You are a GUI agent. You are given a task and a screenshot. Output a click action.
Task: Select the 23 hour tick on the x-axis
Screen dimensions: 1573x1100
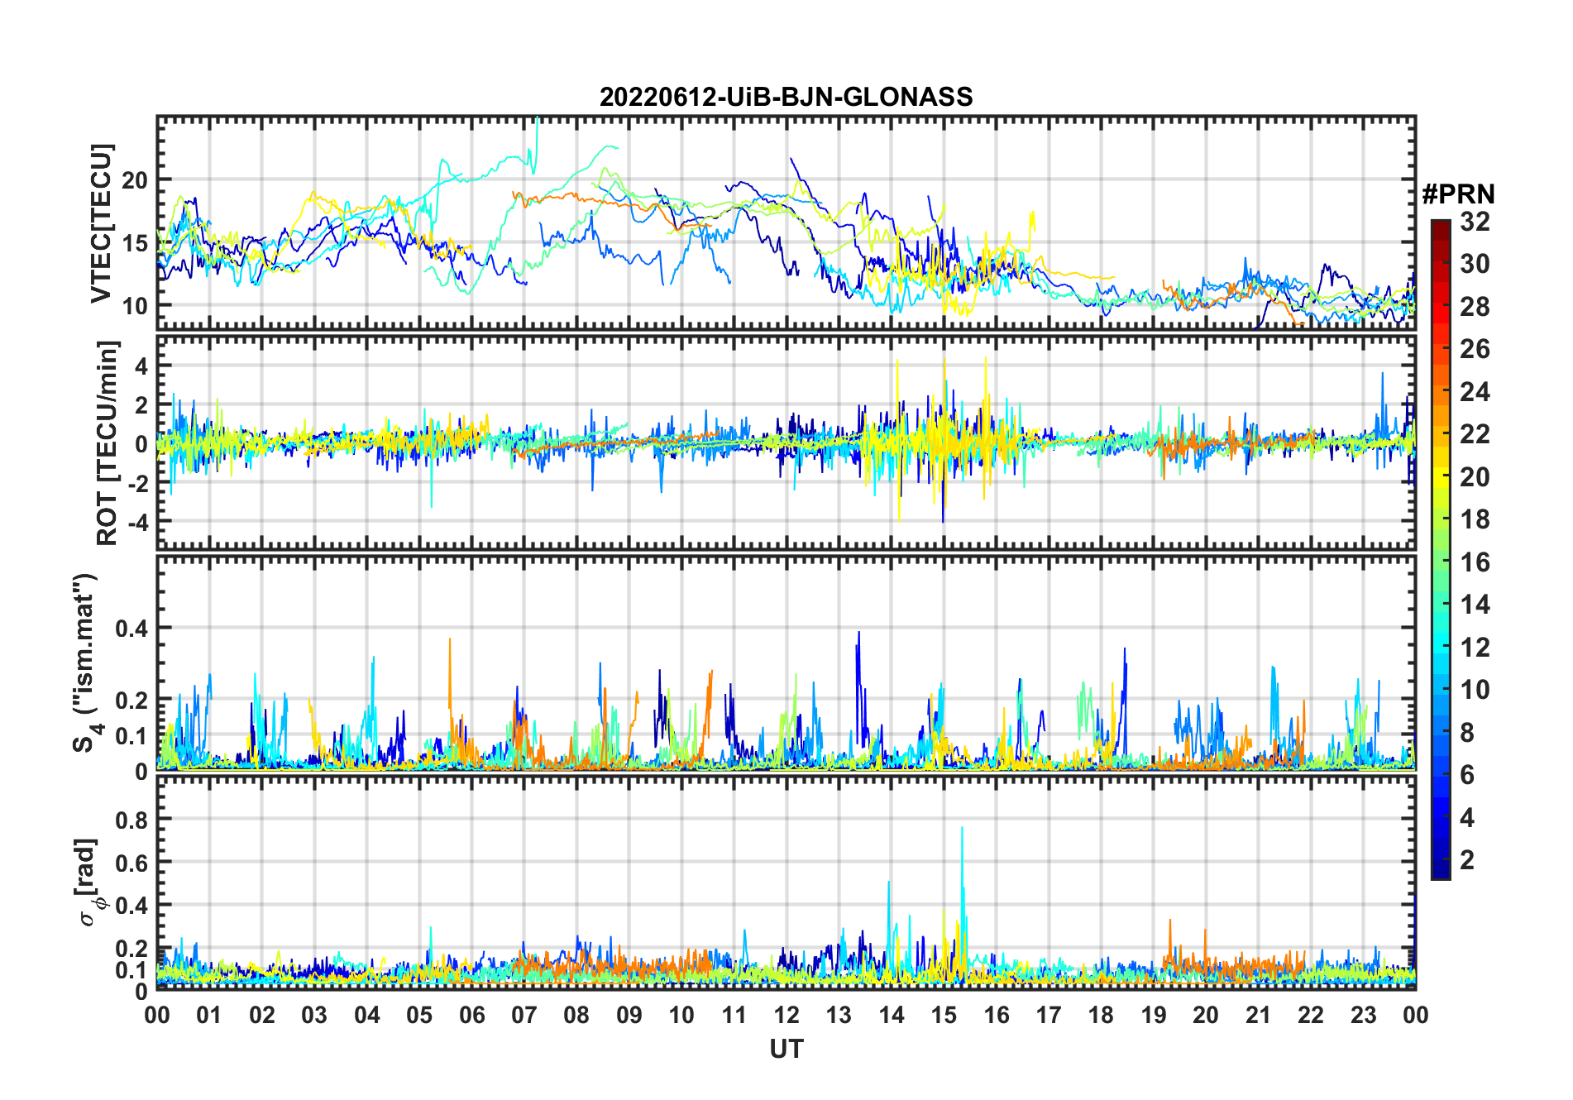[1363, 1015]
